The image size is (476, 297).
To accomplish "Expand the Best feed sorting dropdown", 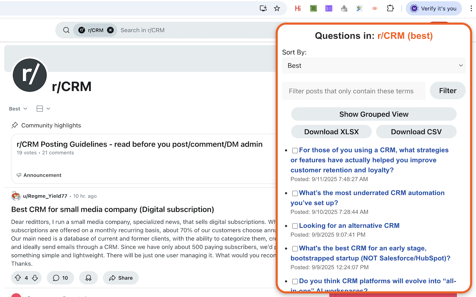I will (18, 109).
